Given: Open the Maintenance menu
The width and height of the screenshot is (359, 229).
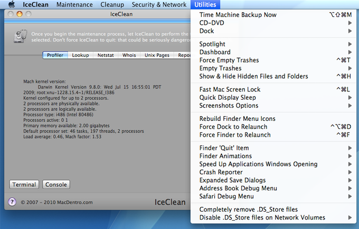Looking at the screenshot, I should tap(74, 5).
